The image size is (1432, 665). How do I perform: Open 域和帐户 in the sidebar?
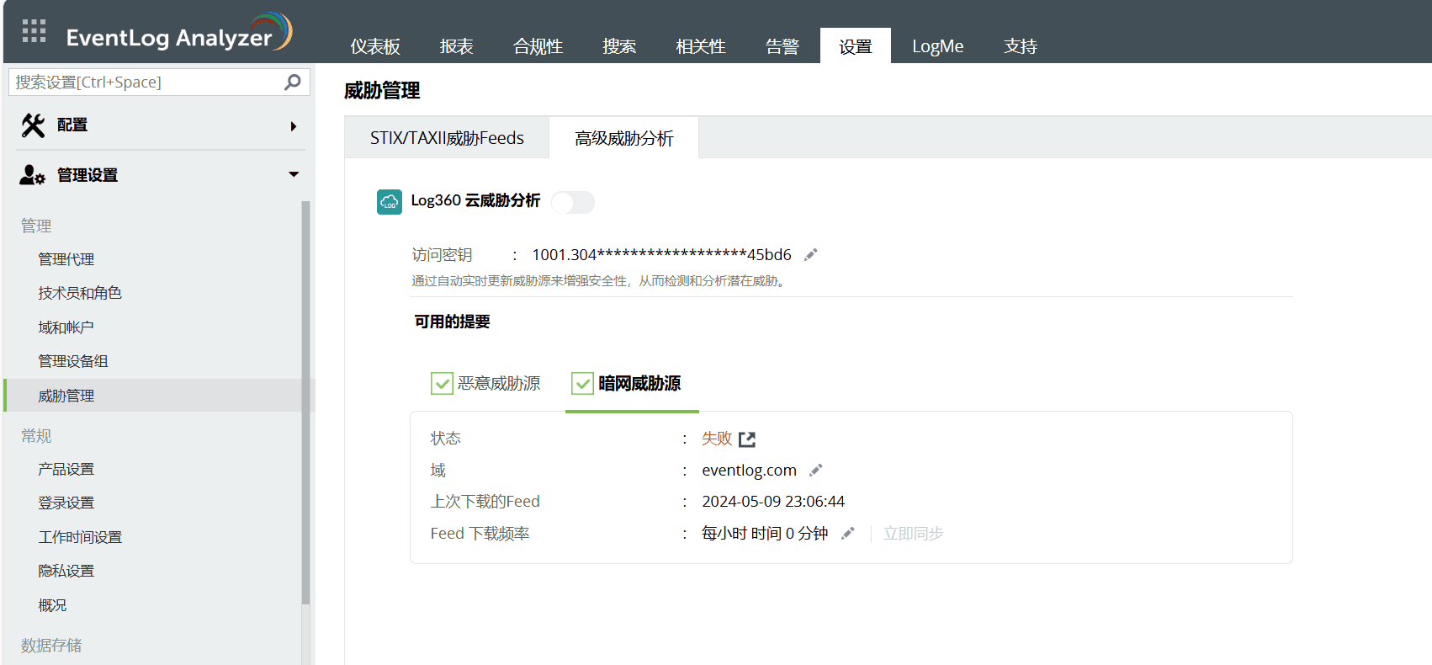coord(66,327)
